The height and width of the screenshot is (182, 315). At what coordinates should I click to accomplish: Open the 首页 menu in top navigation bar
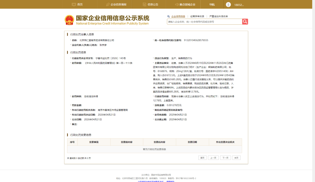[x=77, y=4]
